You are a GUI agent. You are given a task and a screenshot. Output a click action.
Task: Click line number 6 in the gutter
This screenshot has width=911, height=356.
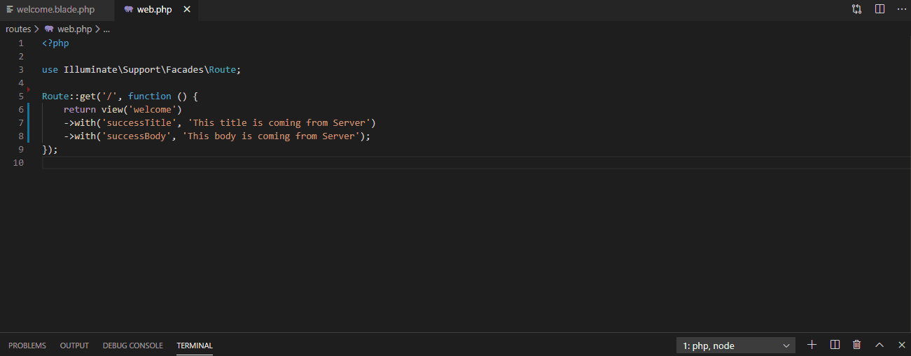coord(20,109)
